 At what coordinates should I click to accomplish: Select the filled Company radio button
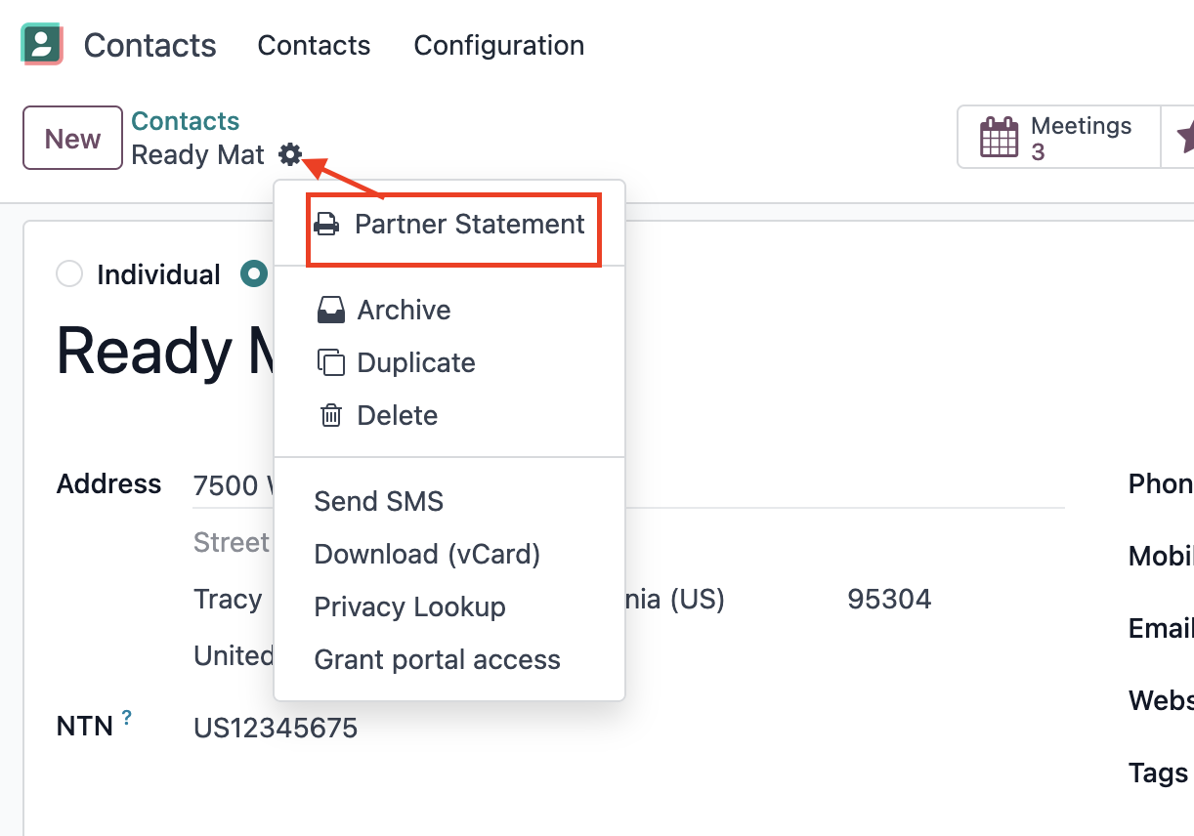[x=254, y=274]
